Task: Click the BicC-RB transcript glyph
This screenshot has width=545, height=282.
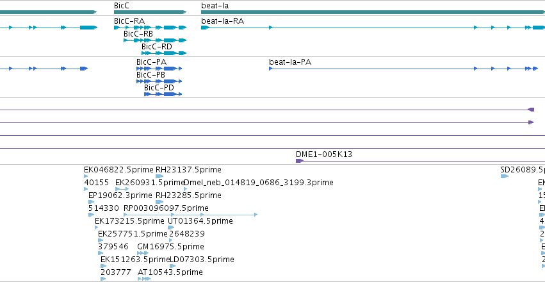Action: (155, 40)
